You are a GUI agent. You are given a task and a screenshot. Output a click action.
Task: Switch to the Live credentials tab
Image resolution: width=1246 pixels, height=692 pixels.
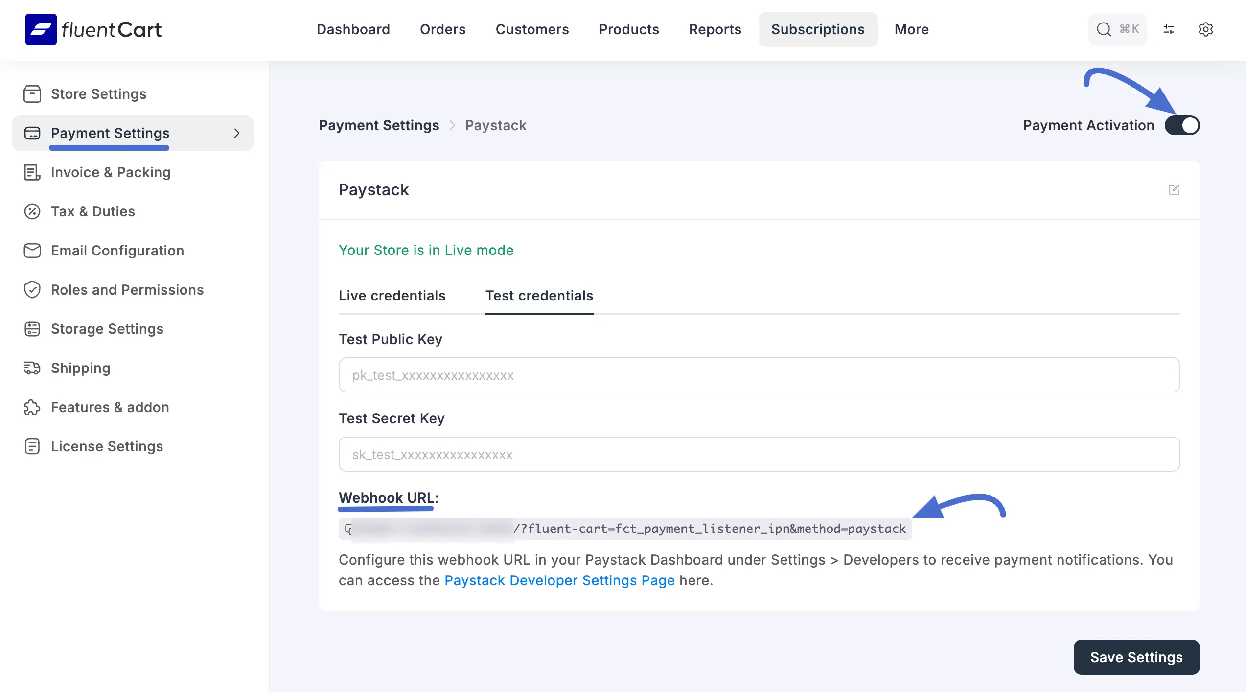(x=392, y=296)
